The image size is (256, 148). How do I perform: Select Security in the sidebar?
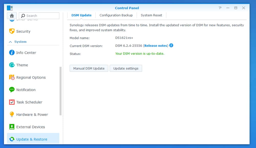coord(33,31)
